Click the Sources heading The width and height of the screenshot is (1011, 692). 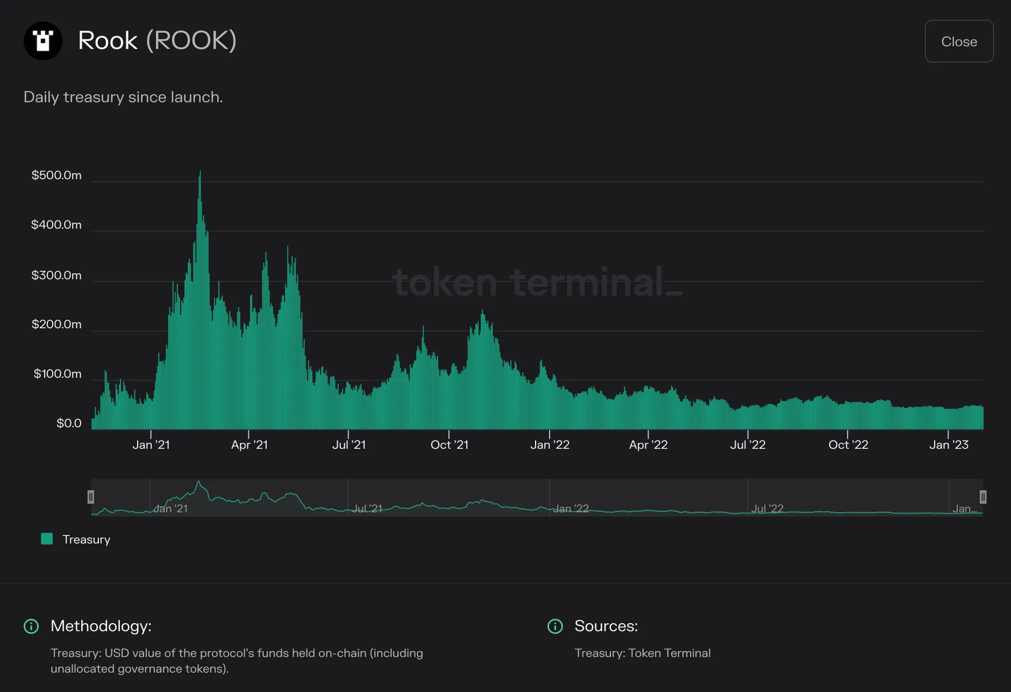(606, 626)
